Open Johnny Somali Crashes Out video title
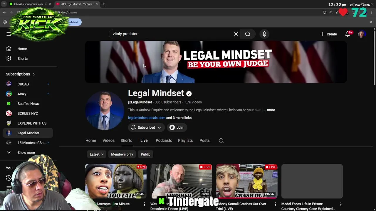The image size is (376, 211). (241, 206)
